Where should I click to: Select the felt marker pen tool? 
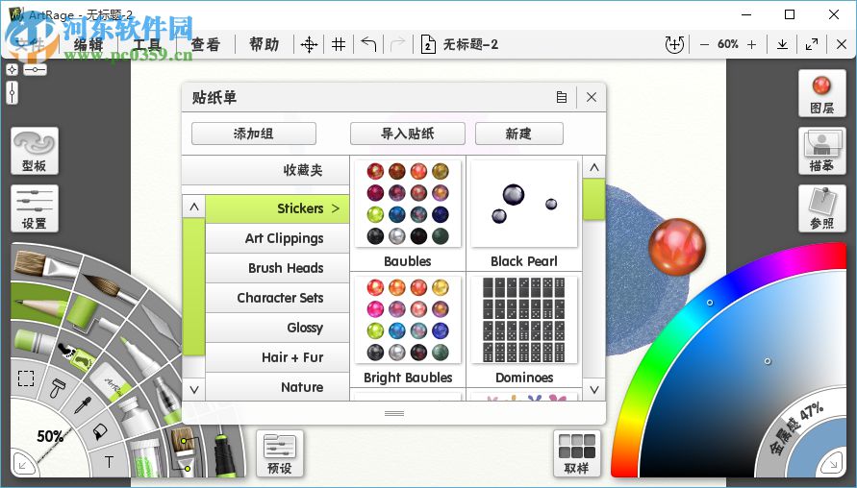[139, 354]
